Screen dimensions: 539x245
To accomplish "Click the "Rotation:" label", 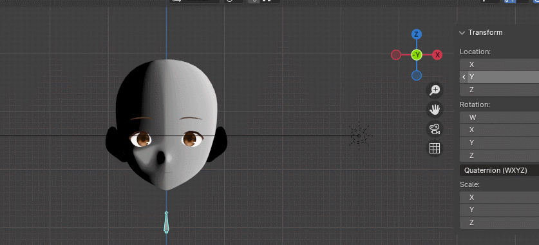I will [475, 104].
